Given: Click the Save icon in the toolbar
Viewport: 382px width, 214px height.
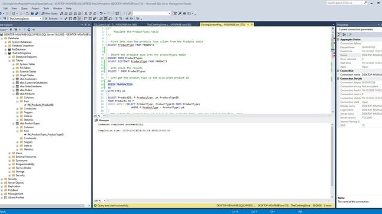Looking at the screenshot, I should pyautogui.click(x=32, y=13).
